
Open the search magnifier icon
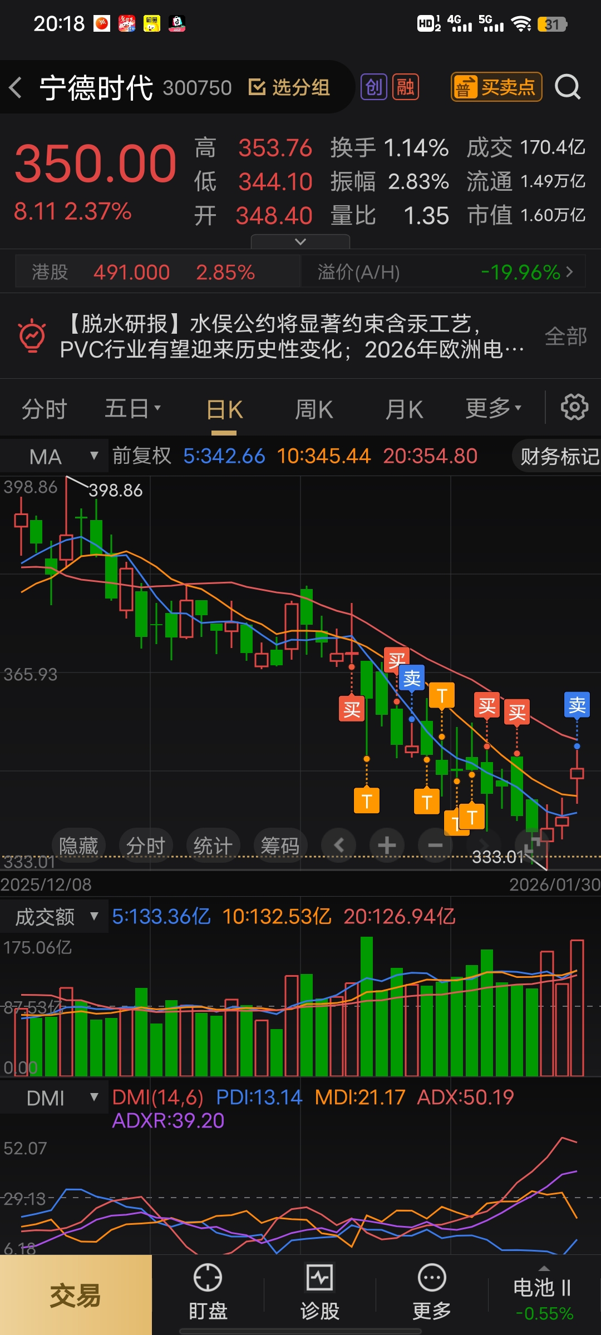point(568,87)
